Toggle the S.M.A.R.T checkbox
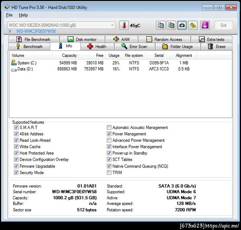This screenshot has height=230, width=241. [16, 127]
